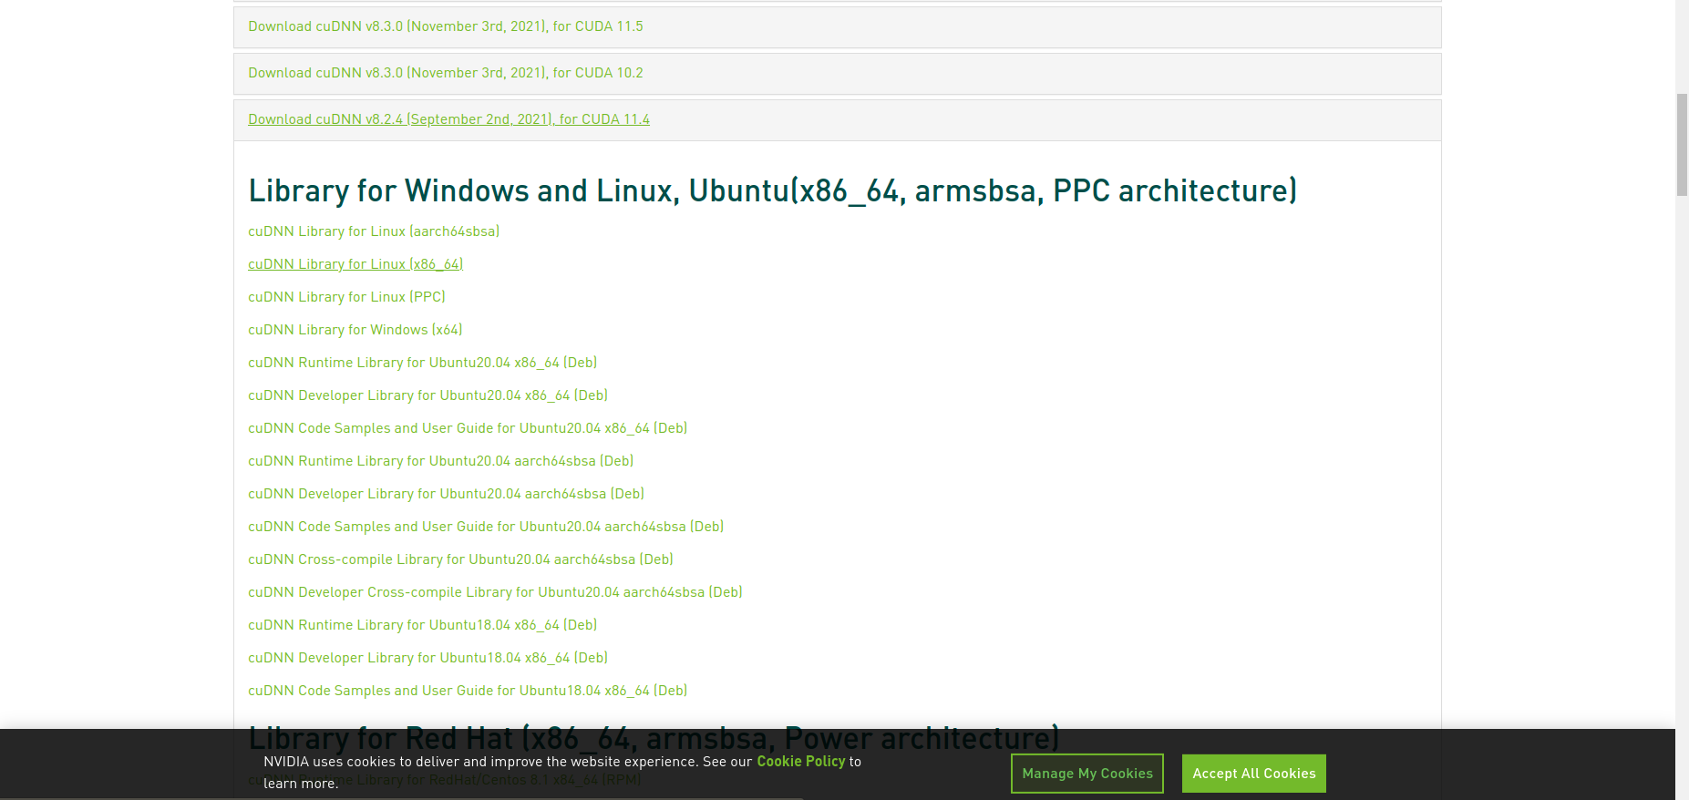Collapse cuDNN v8.2.4 for CUDA 11.4 section
Image resolution: width=1689 pixels, height=800 pixels.
(448, 119)
